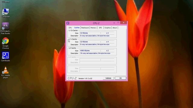The image size is (193, 108).
Task: Go to the Graphics tab
Action: 107,28
